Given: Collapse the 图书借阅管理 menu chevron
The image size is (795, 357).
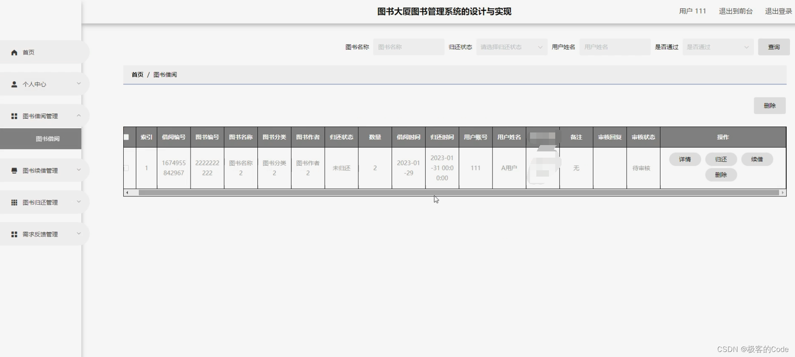Looking at the screenshot, I should tap(79, 116).
